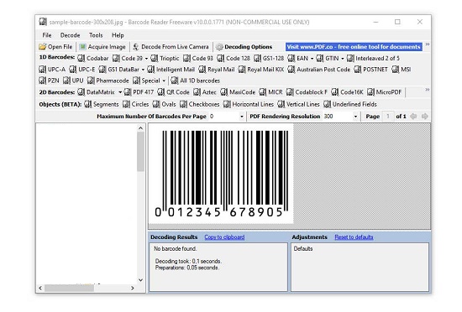Image resolution: width=462 pixels, height=312 pixels.
Task: Expand the DataMatrix dropdown arrow
Action: click(120, 92)
